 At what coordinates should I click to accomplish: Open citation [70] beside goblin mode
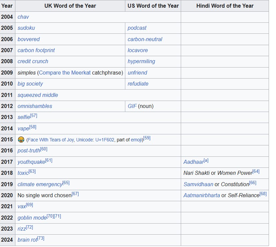[50, 216]
